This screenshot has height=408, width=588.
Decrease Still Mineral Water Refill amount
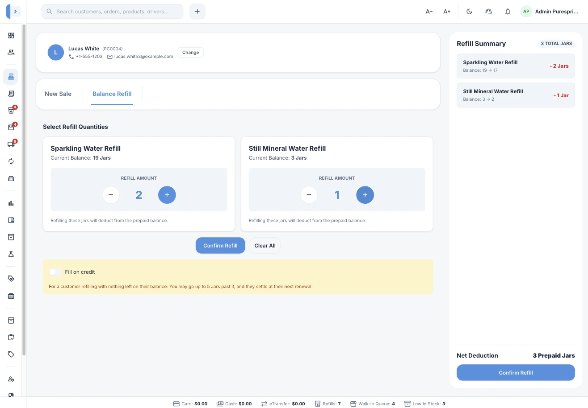[309, 195]
